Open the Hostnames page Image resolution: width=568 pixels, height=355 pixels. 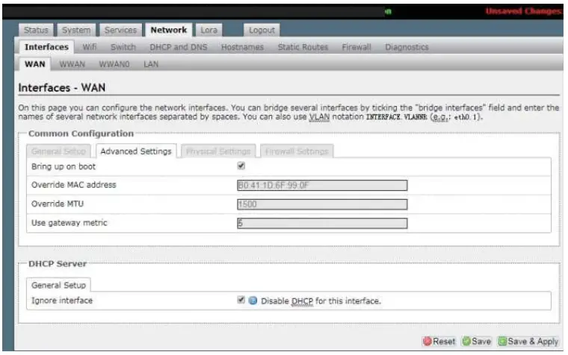242,47
